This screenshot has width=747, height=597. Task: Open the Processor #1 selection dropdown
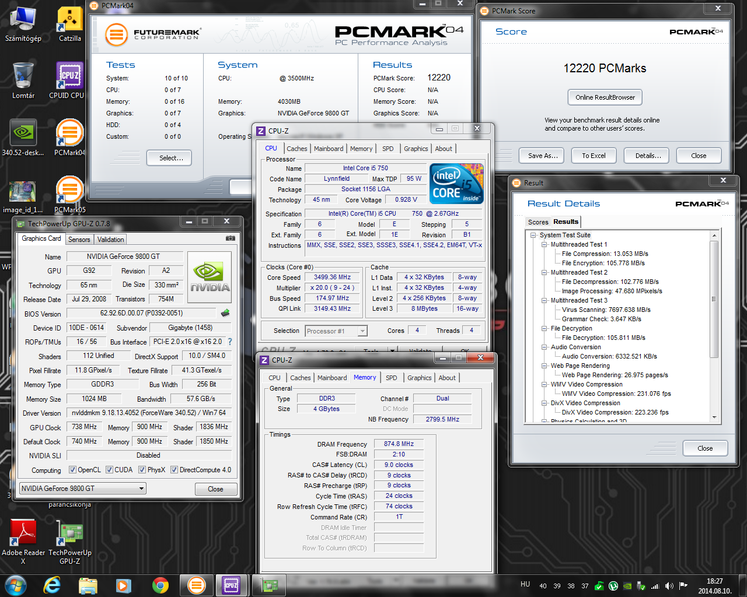(x=336, y=331)
